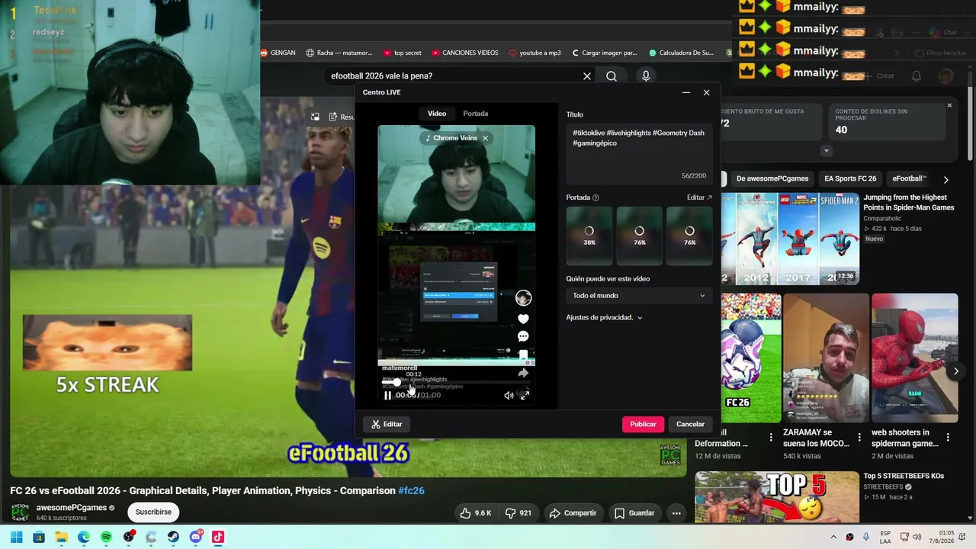Open options for the ZARAMAY short
Image resolution: width=976 pixels, height=549 pixels.
click(859, 438)
